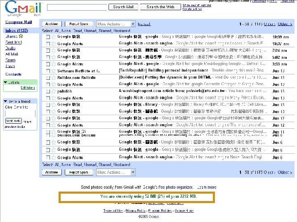Click the star icon beside Starred in sidebar
The image size is (297, 222).
tap(21, 36)
